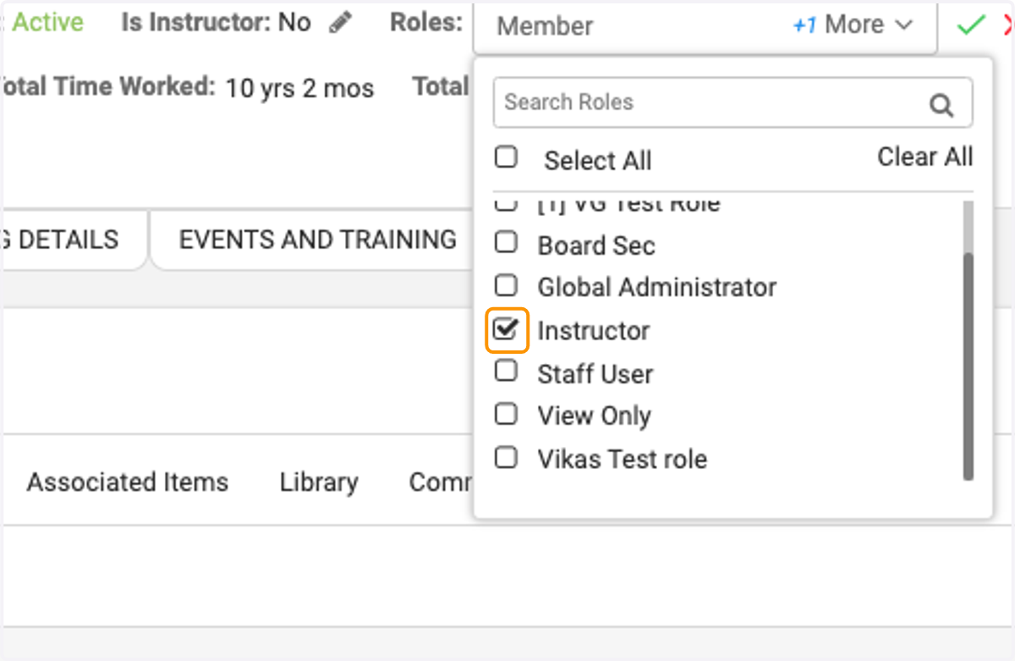Screen dimensions: 1015x661
Task: Click the Instructor role label
Action: point(594,330)
